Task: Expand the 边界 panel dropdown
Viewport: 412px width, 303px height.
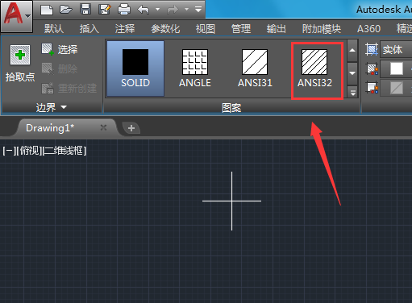Action: click(x=52, y=107)
